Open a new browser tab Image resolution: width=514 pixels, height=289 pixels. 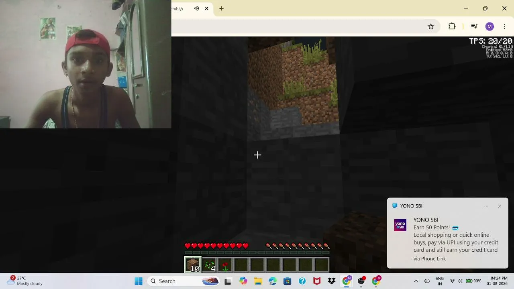point(221,8)
